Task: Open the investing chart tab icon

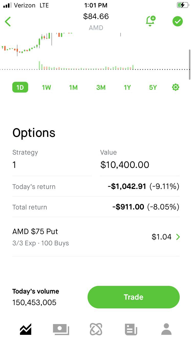Action: point(26,329)
